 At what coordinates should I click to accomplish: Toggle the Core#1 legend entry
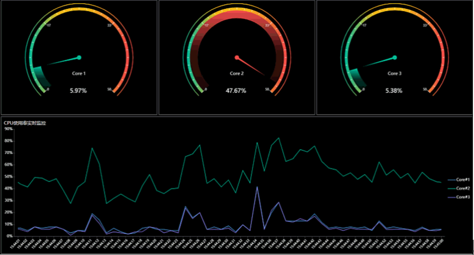(459, 180)
